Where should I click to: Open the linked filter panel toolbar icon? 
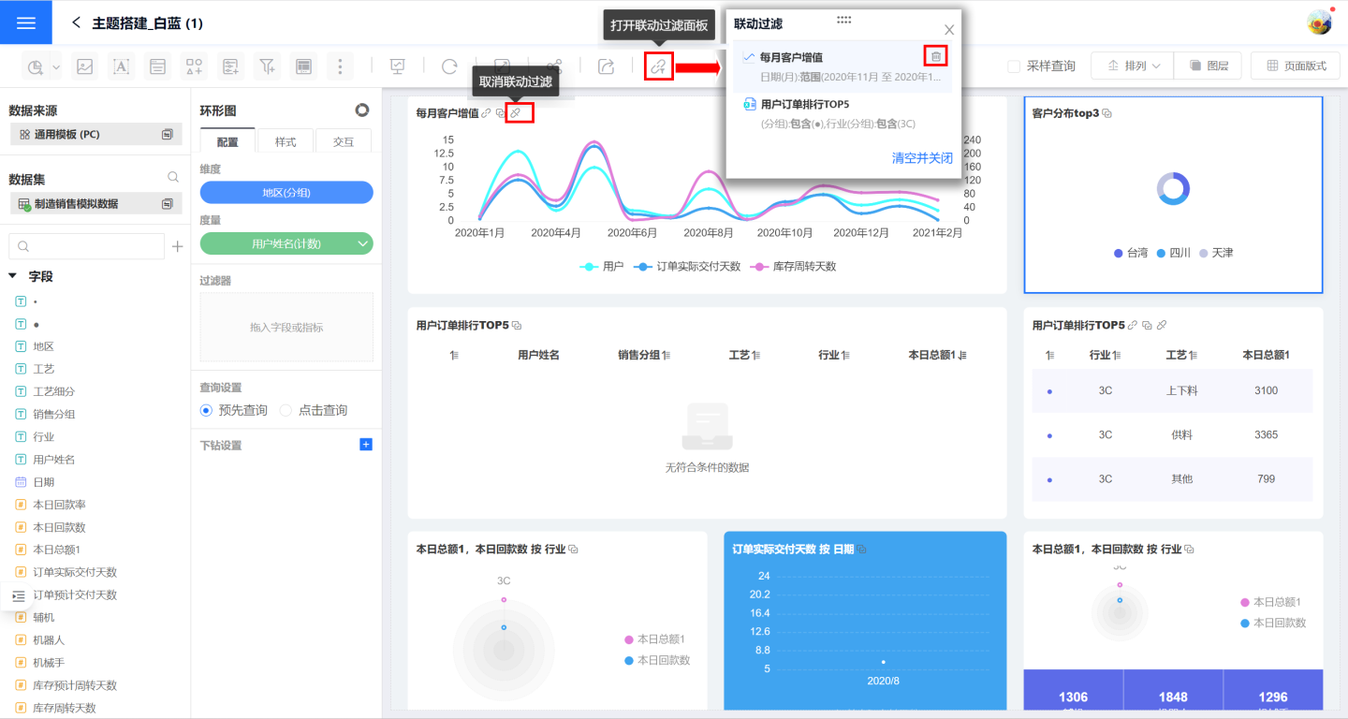tap(659, 66)
